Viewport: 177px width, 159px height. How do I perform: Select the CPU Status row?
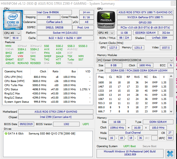48,89
